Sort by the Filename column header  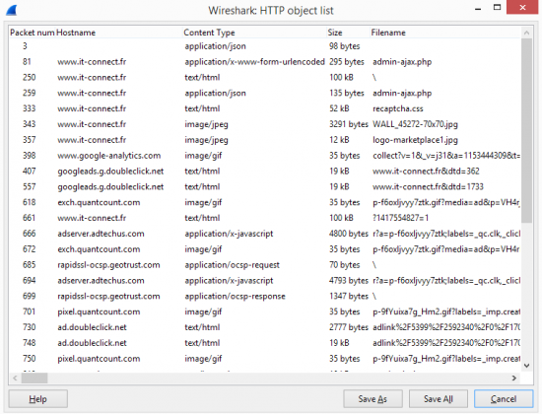click(444, 33)
